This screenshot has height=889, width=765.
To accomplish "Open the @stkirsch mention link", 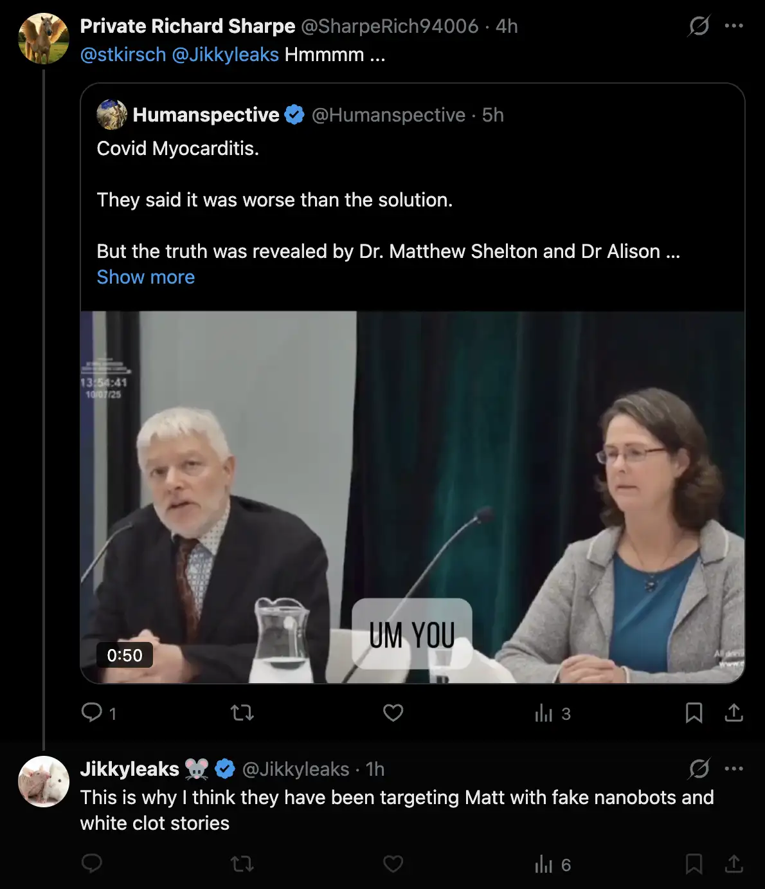I will 123,55.
